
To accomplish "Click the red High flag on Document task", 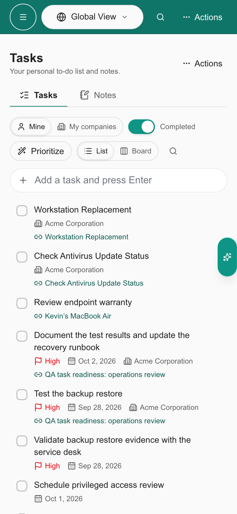I will tap(47, 361).
